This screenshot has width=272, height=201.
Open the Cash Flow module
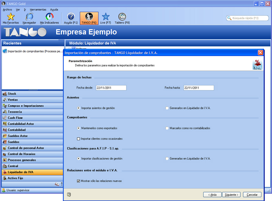[32, 118]
